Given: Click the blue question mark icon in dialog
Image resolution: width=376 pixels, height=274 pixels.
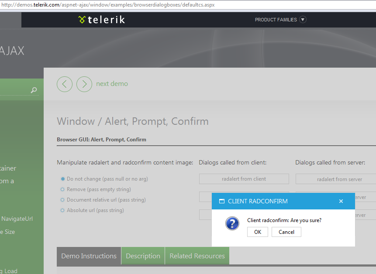Looking at the screenshot, I should click(232, 223).
